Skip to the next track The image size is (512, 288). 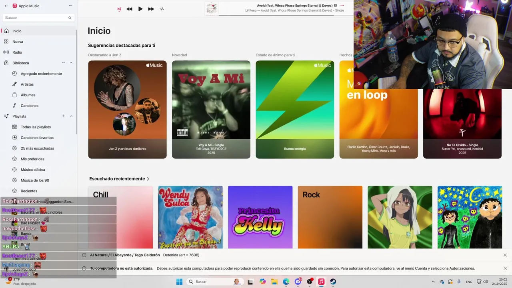tap(151, 9)
